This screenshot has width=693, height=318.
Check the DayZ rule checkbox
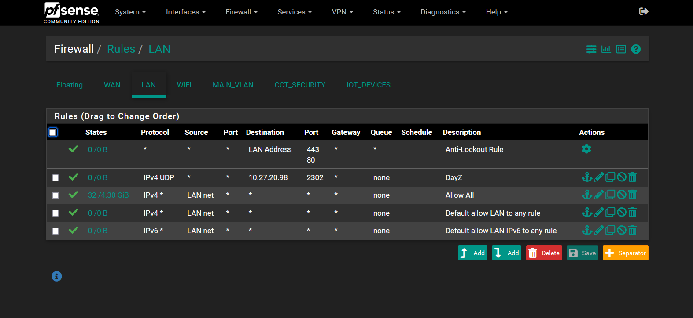(55, 178)
